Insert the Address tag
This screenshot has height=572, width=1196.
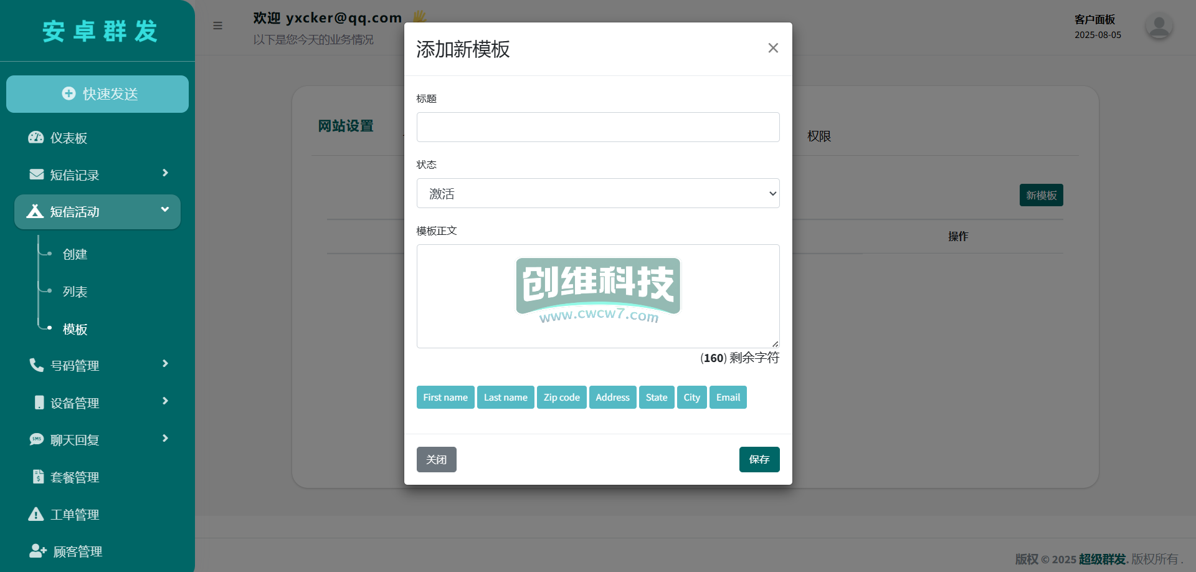coord(613,398)
